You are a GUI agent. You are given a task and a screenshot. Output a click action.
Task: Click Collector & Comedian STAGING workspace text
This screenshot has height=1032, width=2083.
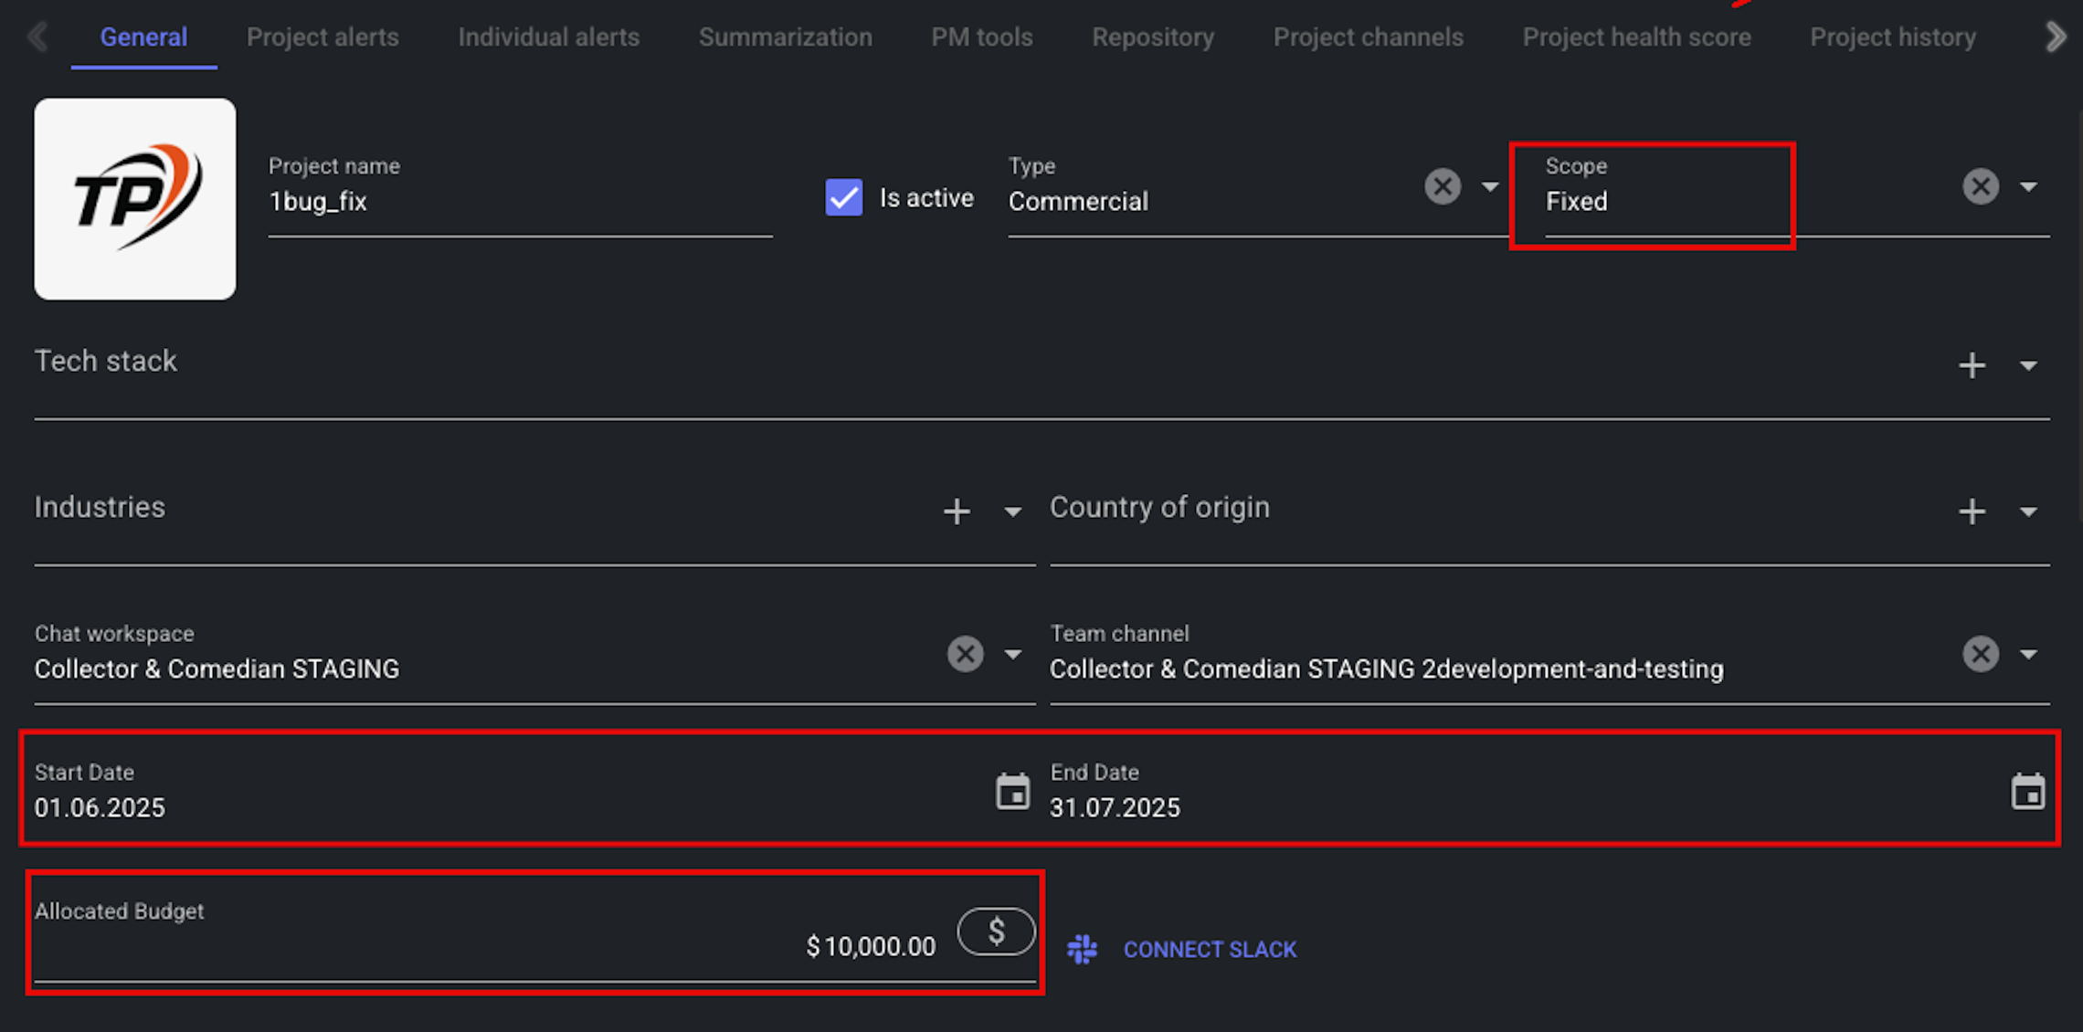click(217, 669)
